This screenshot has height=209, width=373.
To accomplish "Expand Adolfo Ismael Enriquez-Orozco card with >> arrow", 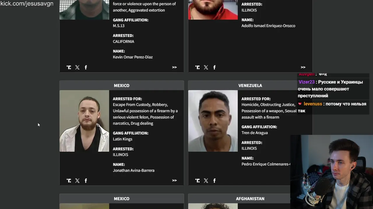I will coord(303,67).
